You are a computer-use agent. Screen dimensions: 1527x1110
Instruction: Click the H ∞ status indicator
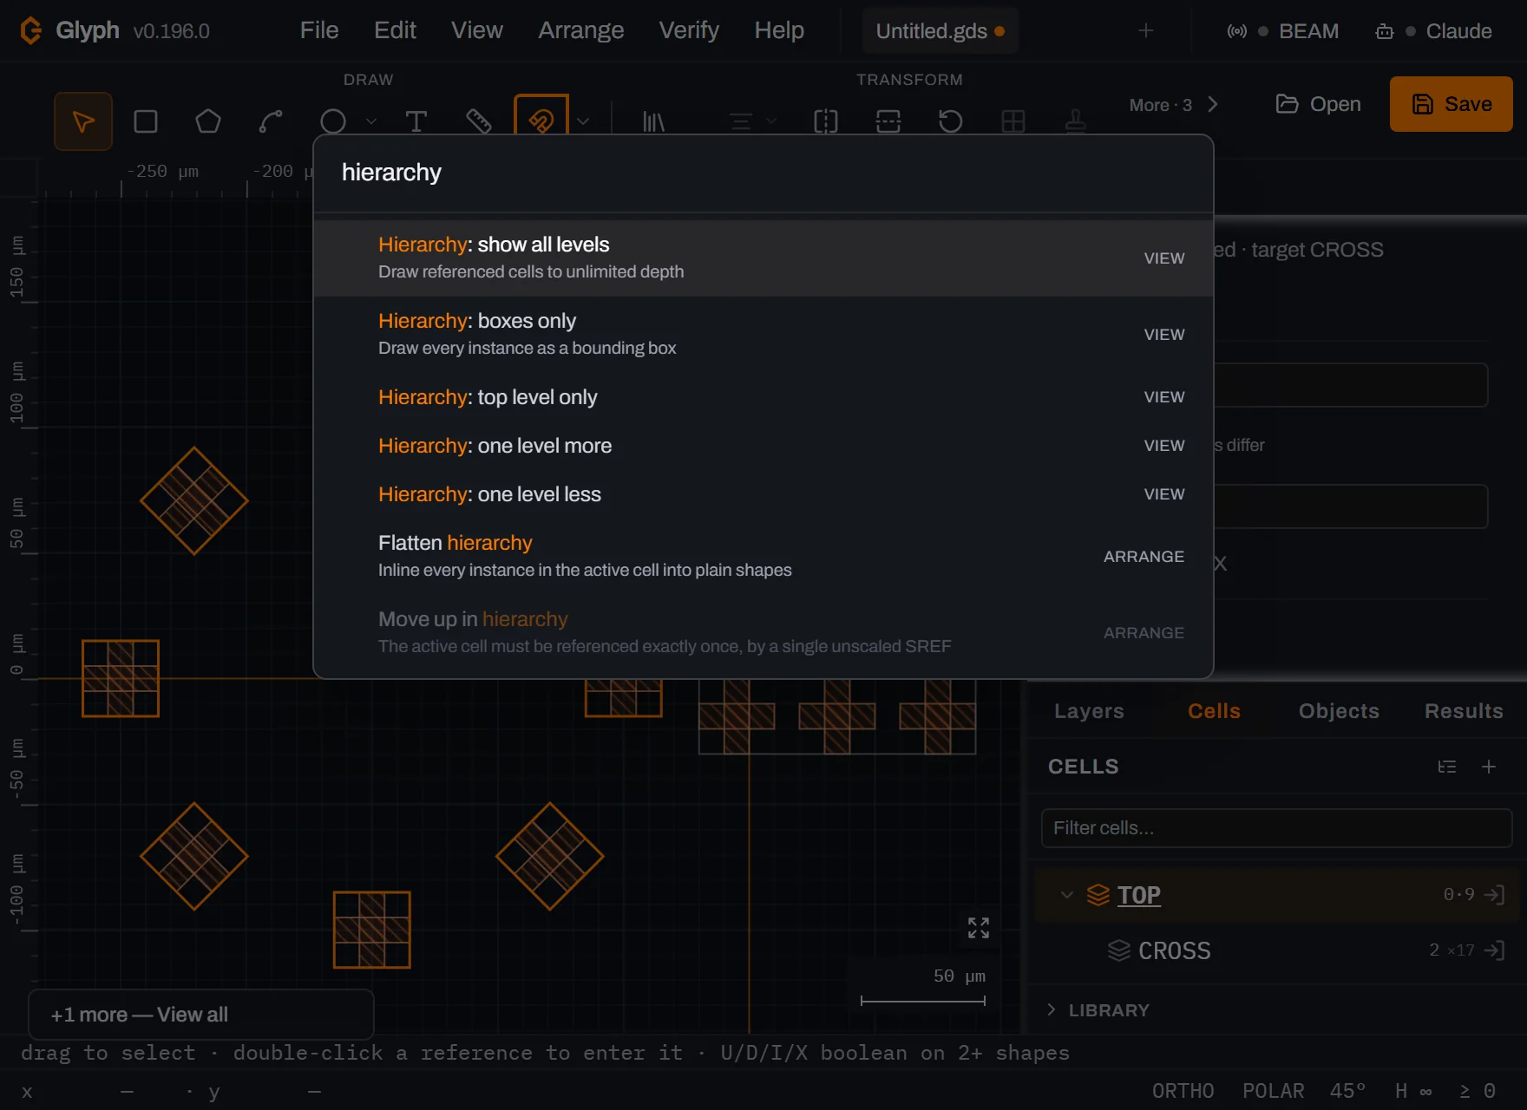(x=1413, y=1091)
